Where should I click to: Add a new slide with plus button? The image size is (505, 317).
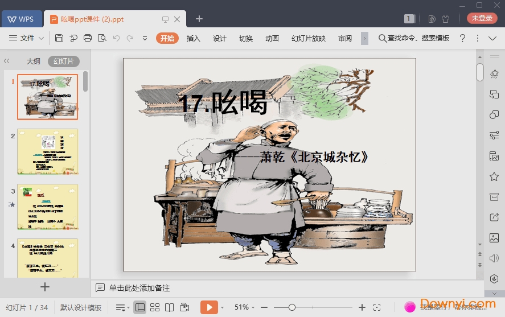[45, 287]
